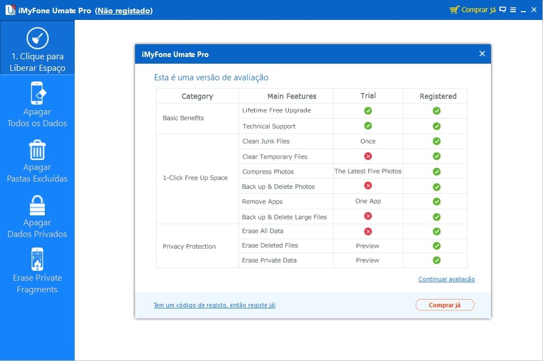
Task: Open the feedback speech bubble icon
Action: pyautogui.click(x=503, y=10)
